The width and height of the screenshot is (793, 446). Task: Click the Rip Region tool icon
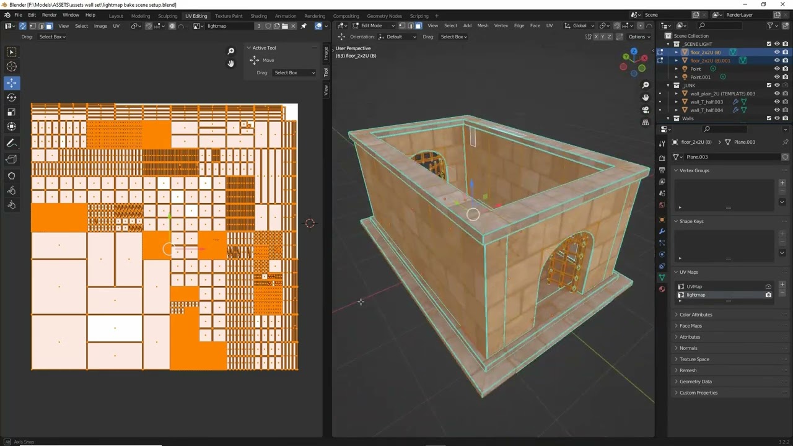pyautogui.click(x=12, y=159)
